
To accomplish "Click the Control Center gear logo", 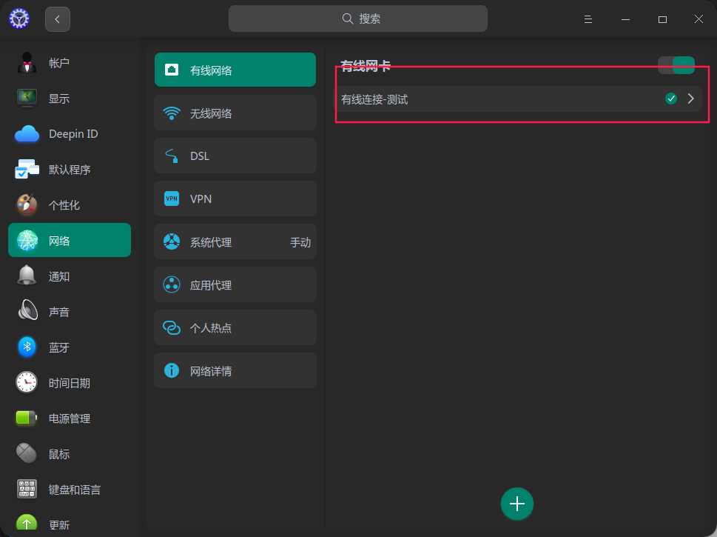I will point(19,19).
